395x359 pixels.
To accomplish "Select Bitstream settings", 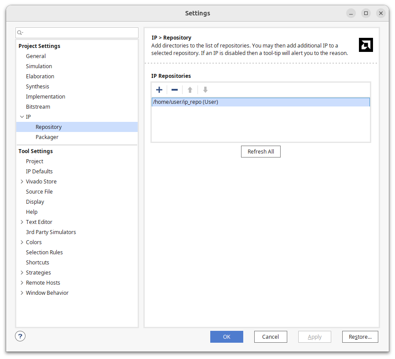I will (x=38, y=107).
